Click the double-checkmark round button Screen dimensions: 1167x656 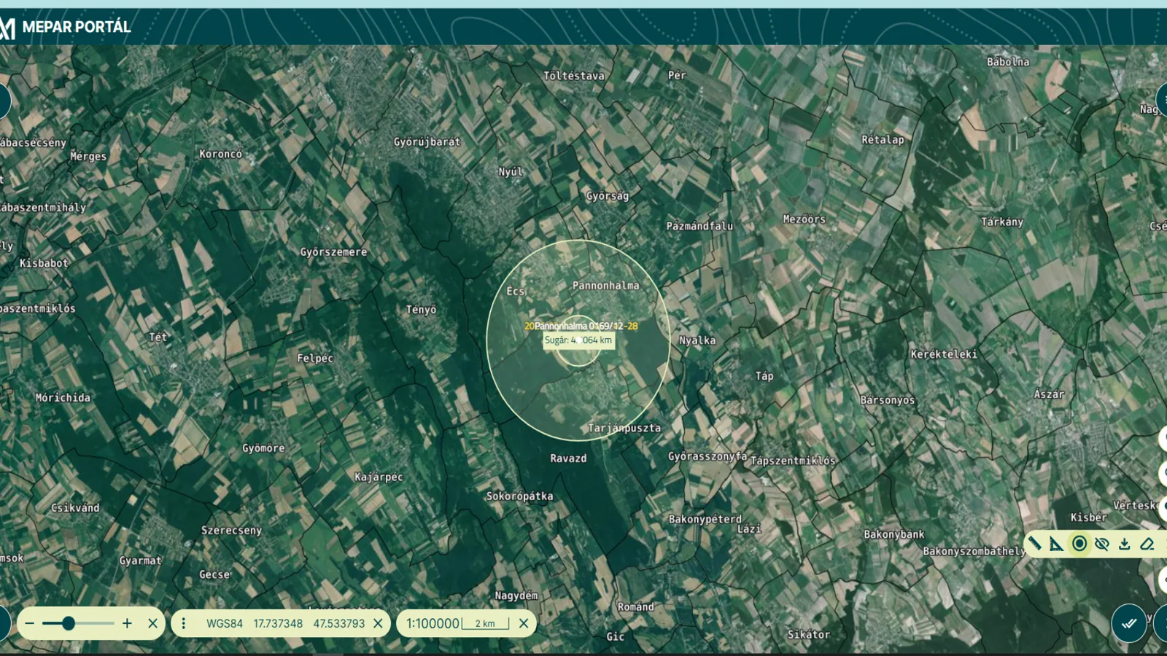[x=1129, y=623]
